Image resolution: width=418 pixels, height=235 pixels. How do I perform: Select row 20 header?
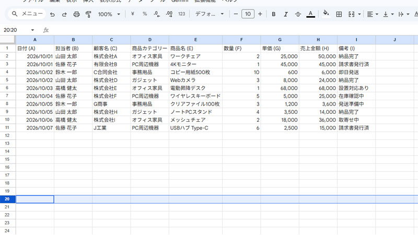point(7,199)
